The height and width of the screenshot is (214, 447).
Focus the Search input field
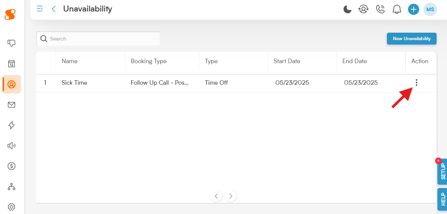pos(98,39)
